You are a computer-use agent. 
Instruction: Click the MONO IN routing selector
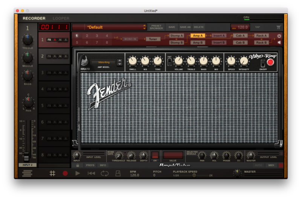pos(130,39)
